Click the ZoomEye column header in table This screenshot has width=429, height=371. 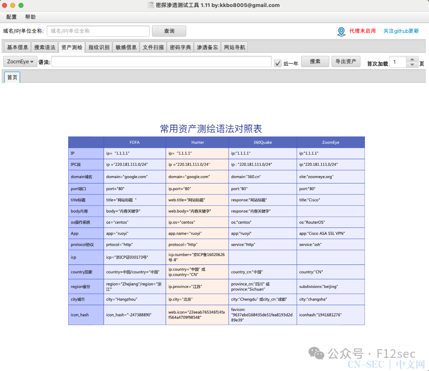(330, 142)
